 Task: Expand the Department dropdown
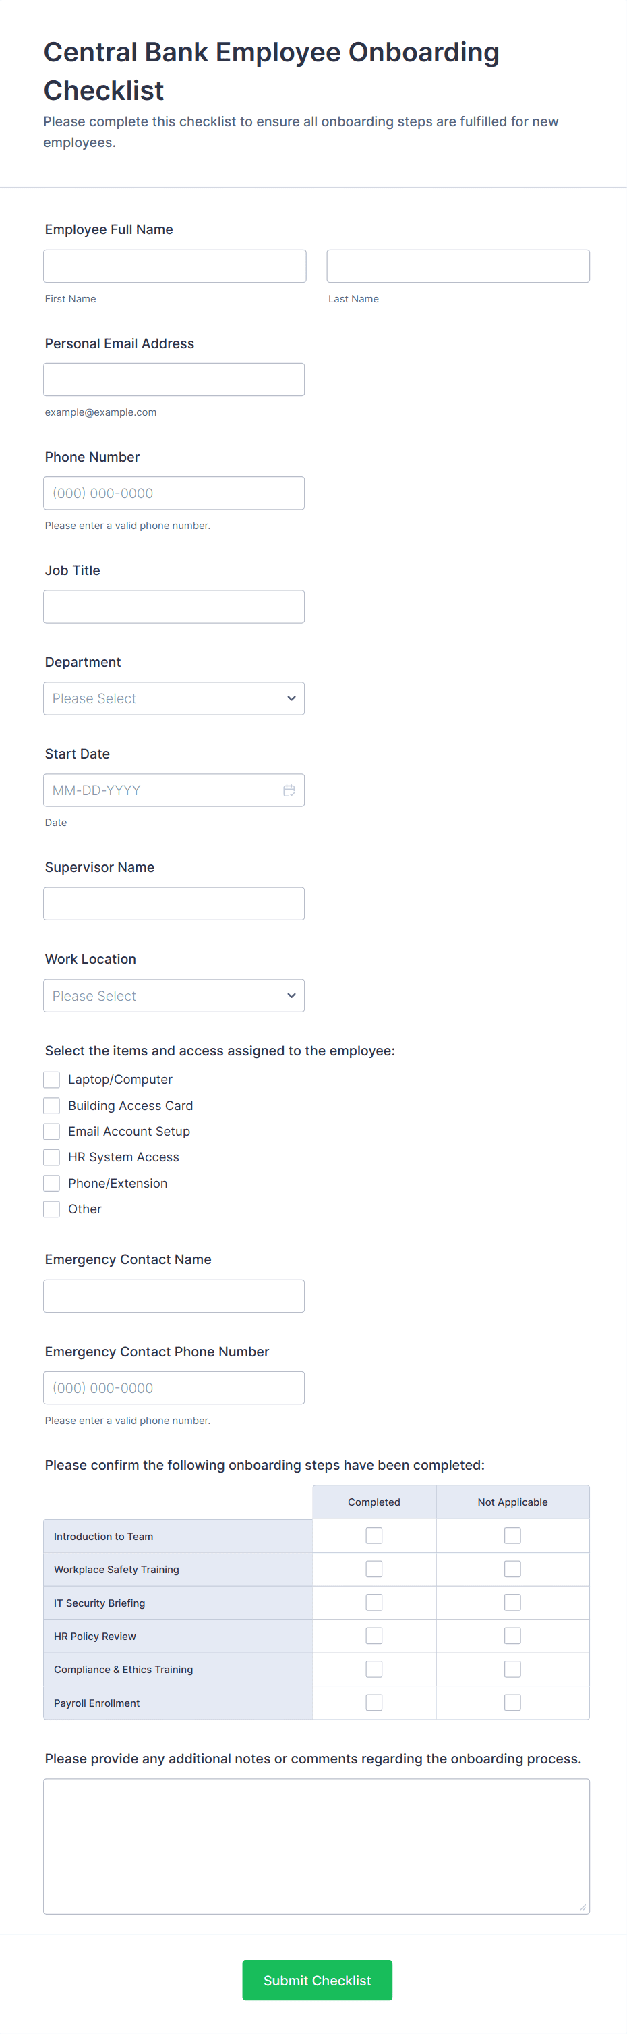[x=173, y=698]
